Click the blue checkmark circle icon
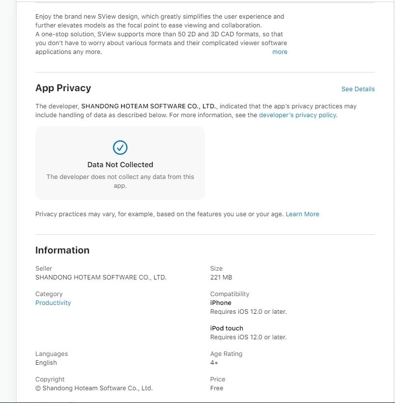 point(120,147)
